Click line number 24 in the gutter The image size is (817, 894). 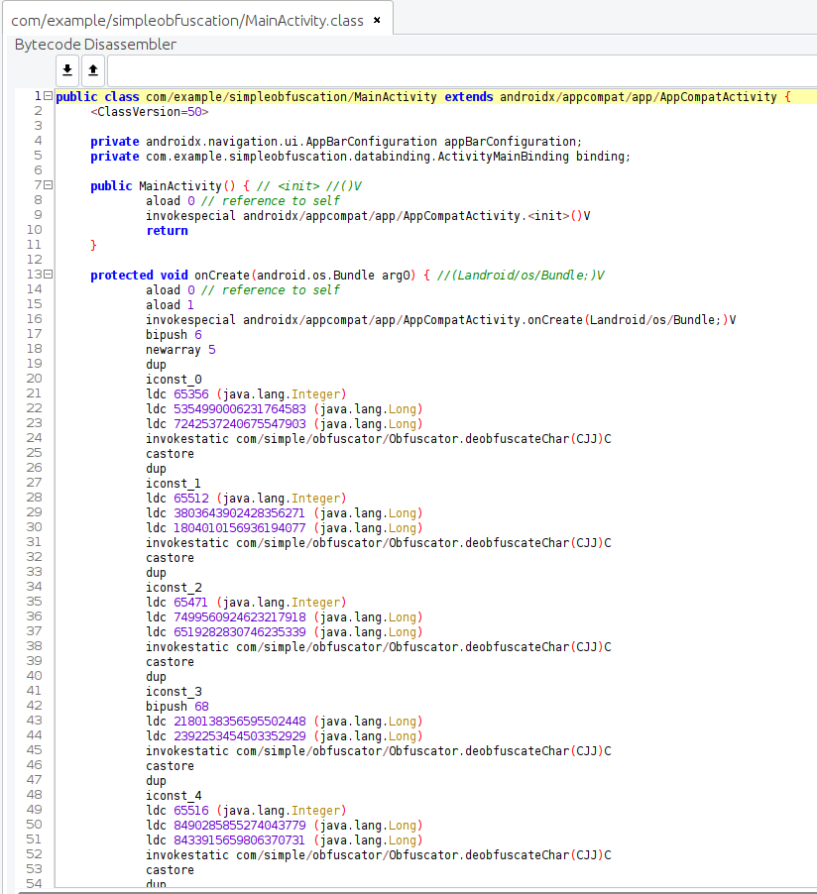[x=35, y=438]
